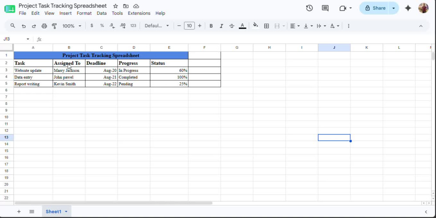This screenshot has width=436, height=218.
Task: Open the Gemini sparkle assistant
Action: point(408,8)
